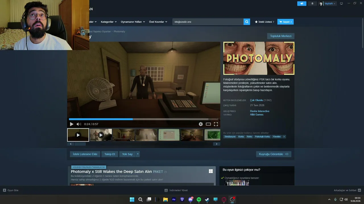Select the Yönetim tag
This screenshot has width=364, height=204.
coord(277,137)
